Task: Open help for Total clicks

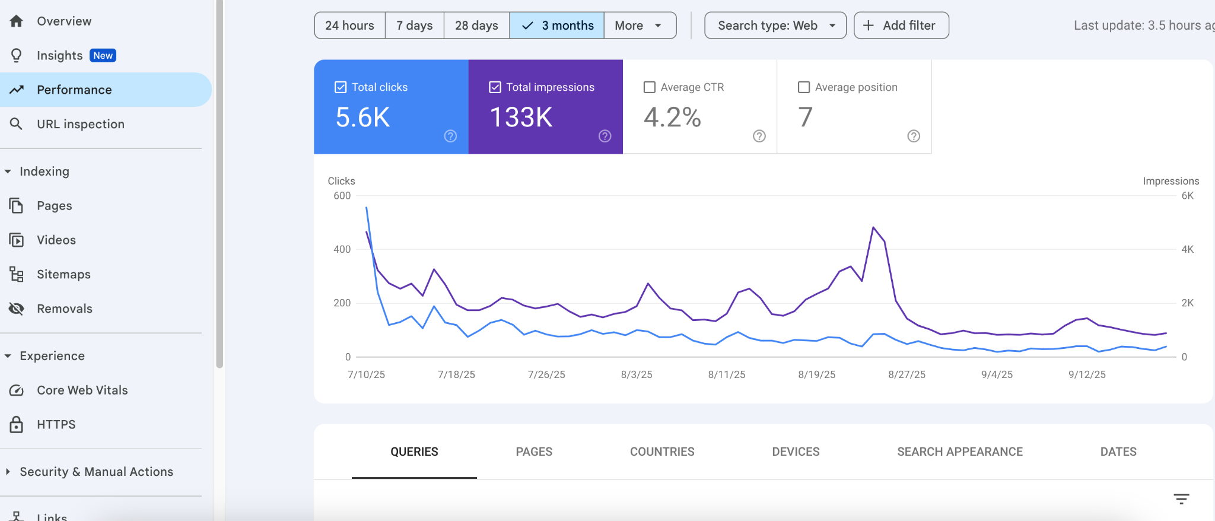Action: 451,136
